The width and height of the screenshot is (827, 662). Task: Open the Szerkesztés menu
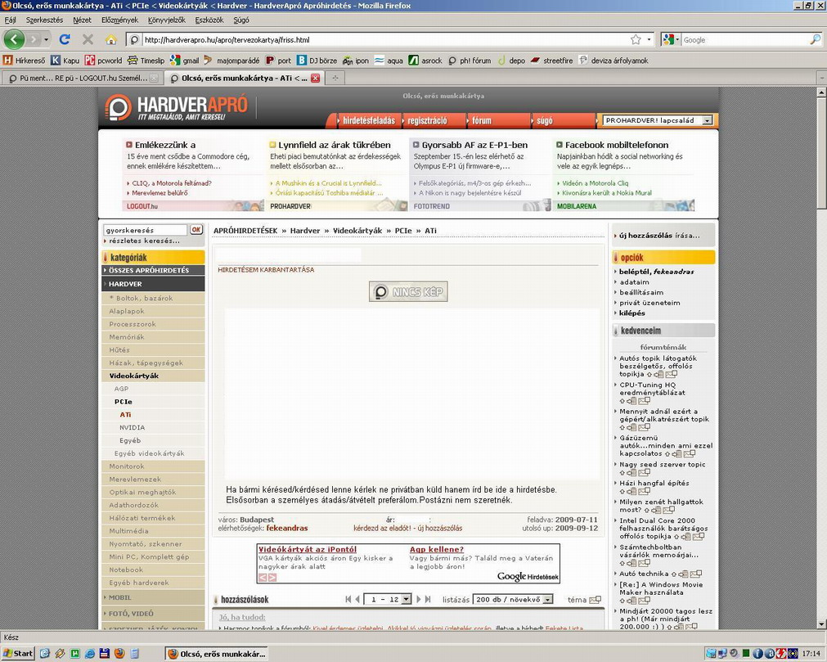(x=44, y=20)
